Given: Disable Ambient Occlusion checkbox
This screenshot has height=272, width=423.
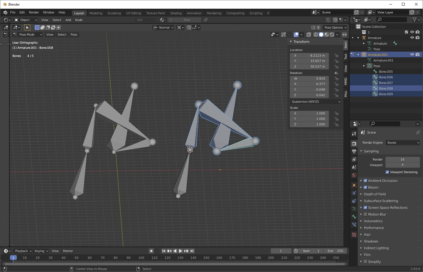Looking at the screenshot, I should (365, 180).
